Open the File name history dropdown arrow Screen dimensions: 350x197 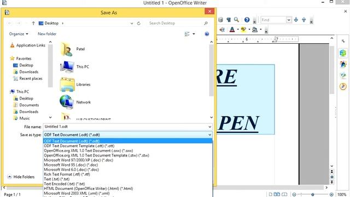coord(210,127)
